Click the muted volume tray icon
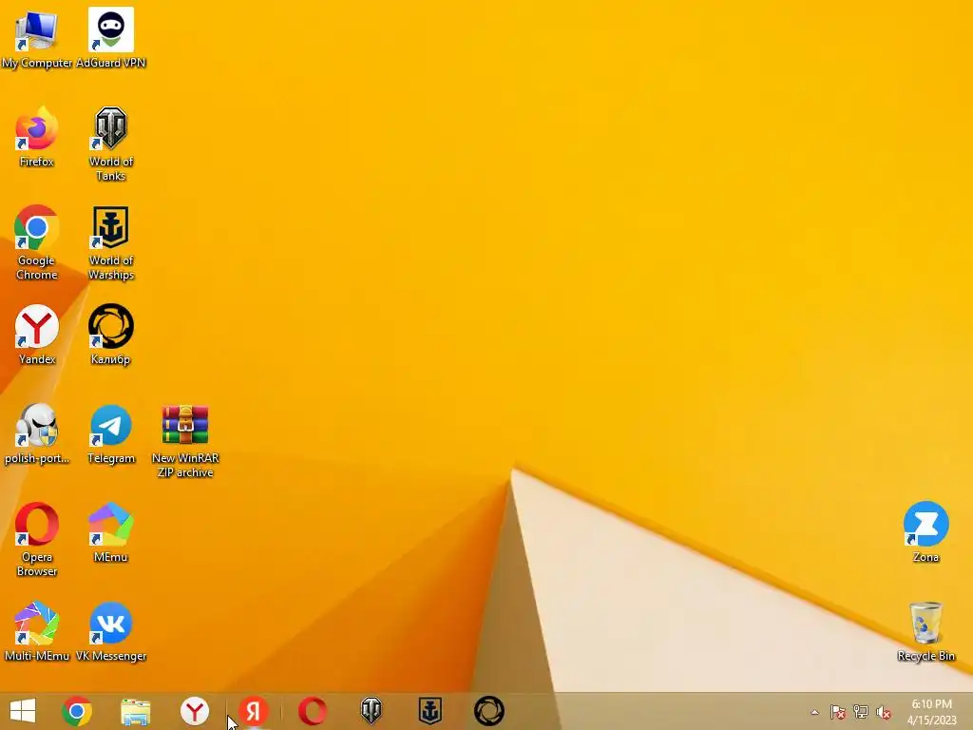Image resolution: width=973 pixels, height=730 pixels. (884, 712)
